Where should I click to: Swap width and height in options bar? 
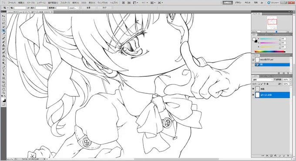pos(28,8)
